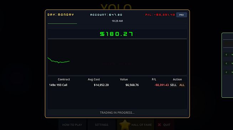This screenshot has width=233, height=130.
Task: Click the DAY: MONDAY label
Action: point(61,15)
